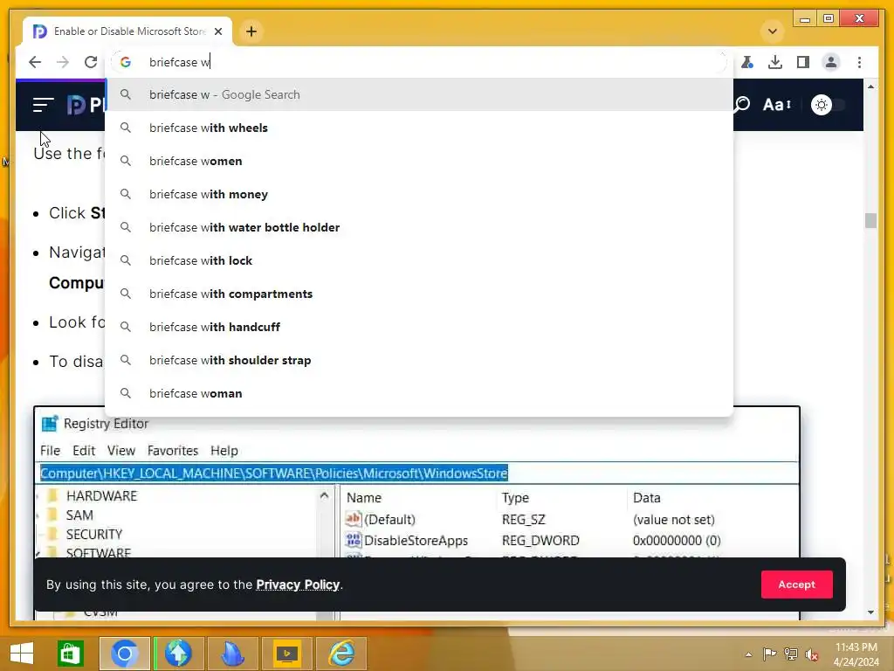894x671 pixels.
Task: Open the Windows Start button
Action: point(22,654)
